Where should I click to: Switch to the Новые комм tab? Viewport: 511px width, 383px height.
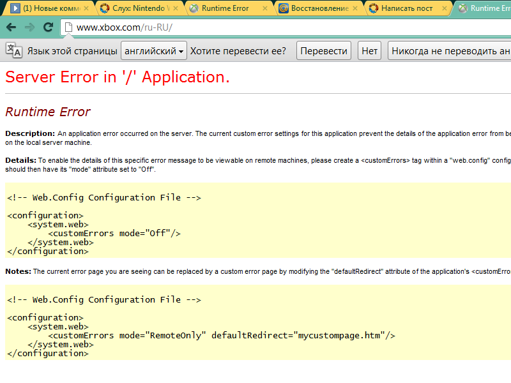point(49,8)
